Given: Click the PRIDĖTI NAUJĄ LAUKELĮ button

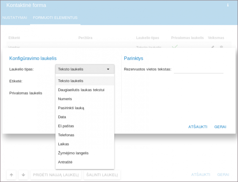Looking at the screenshot, I should point(56,175).
